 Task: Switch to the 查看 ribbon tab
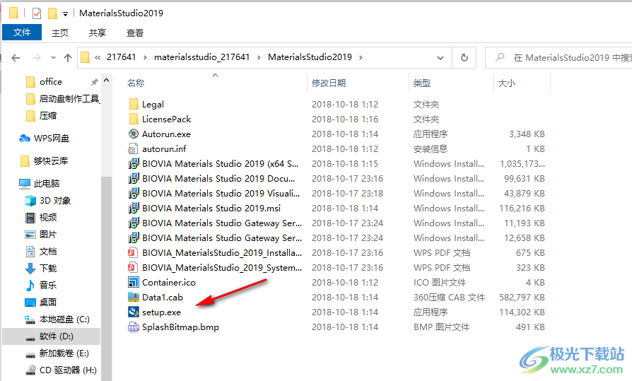[134, 33]
